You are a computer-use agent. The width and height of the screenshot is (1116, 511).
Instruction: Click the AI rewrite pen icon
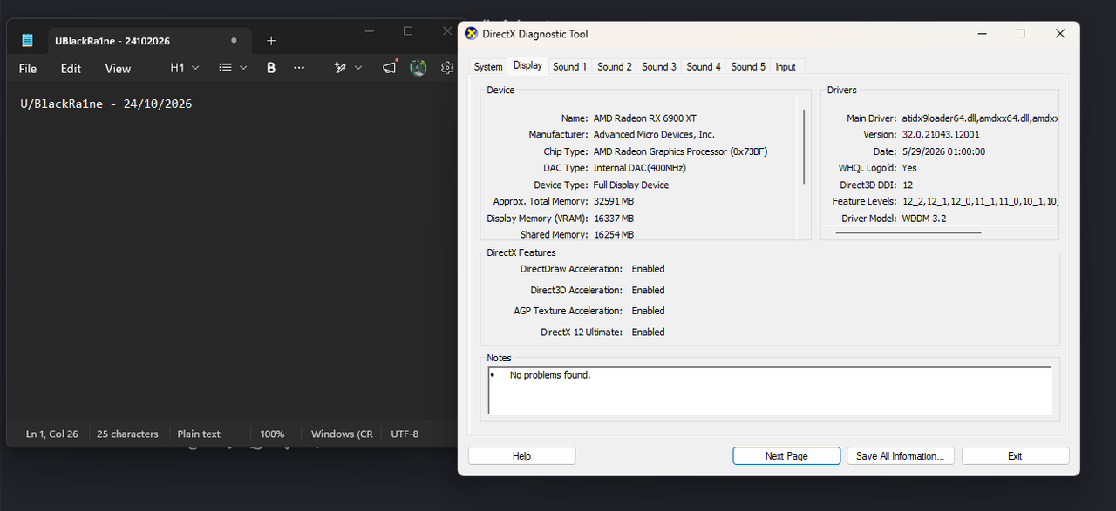tap(341, 67)
